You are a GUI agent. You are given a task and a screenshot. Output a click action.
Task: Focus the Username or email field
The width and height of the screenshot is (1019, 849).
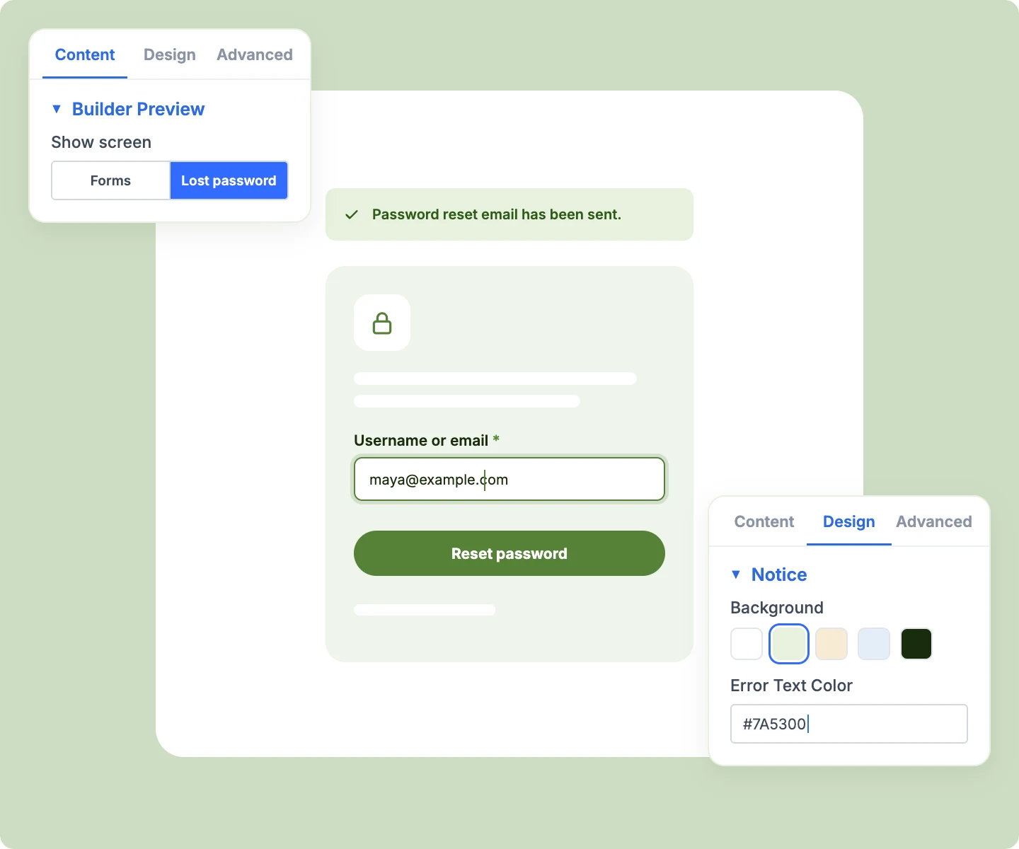509,479
